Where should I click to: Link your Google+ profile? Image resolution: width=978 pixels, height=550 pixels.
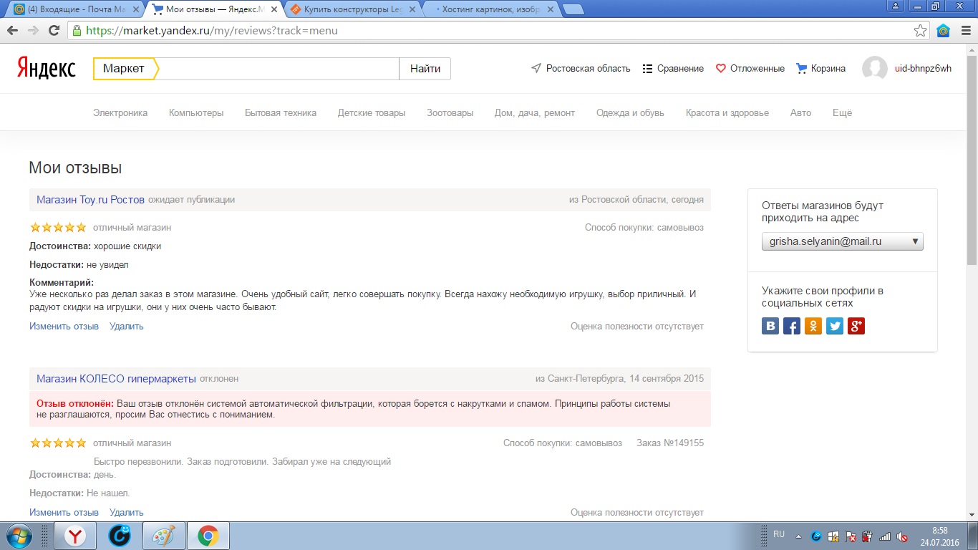coord(856,327)
